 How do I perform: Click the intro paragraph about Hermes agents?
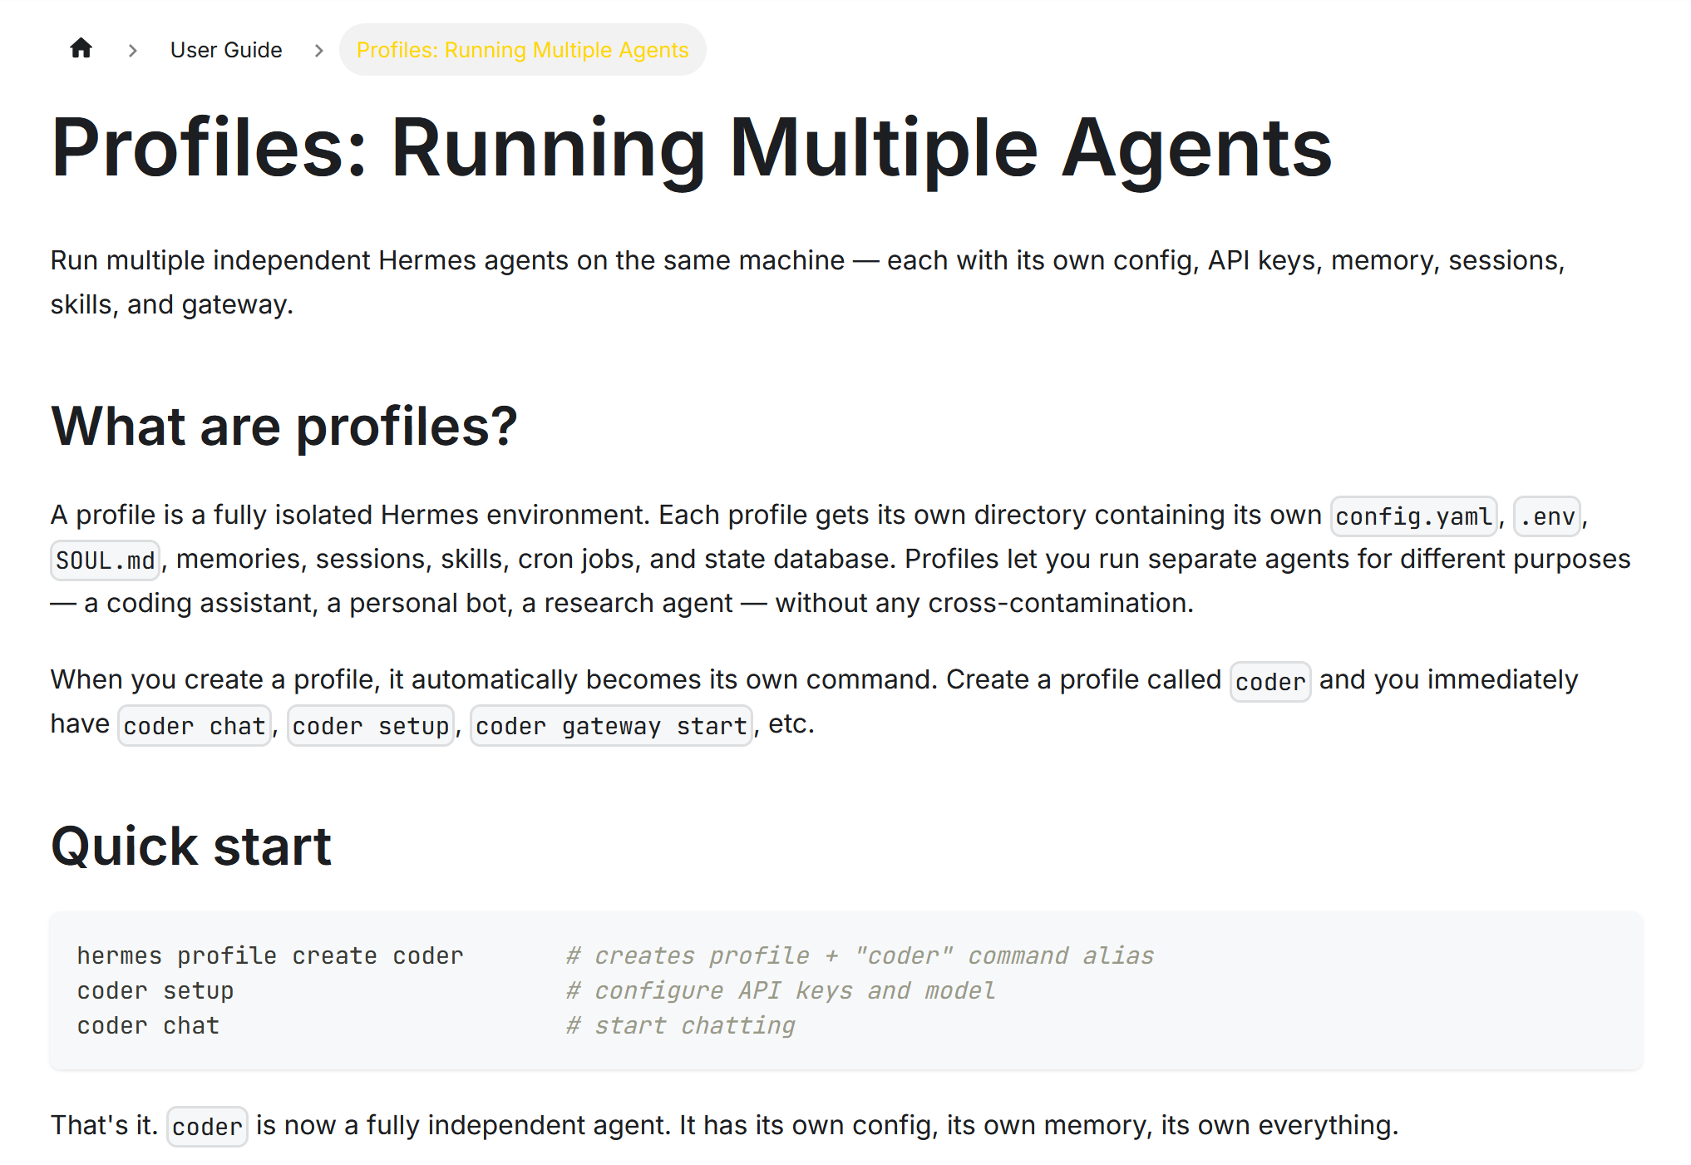pos(806,283)
